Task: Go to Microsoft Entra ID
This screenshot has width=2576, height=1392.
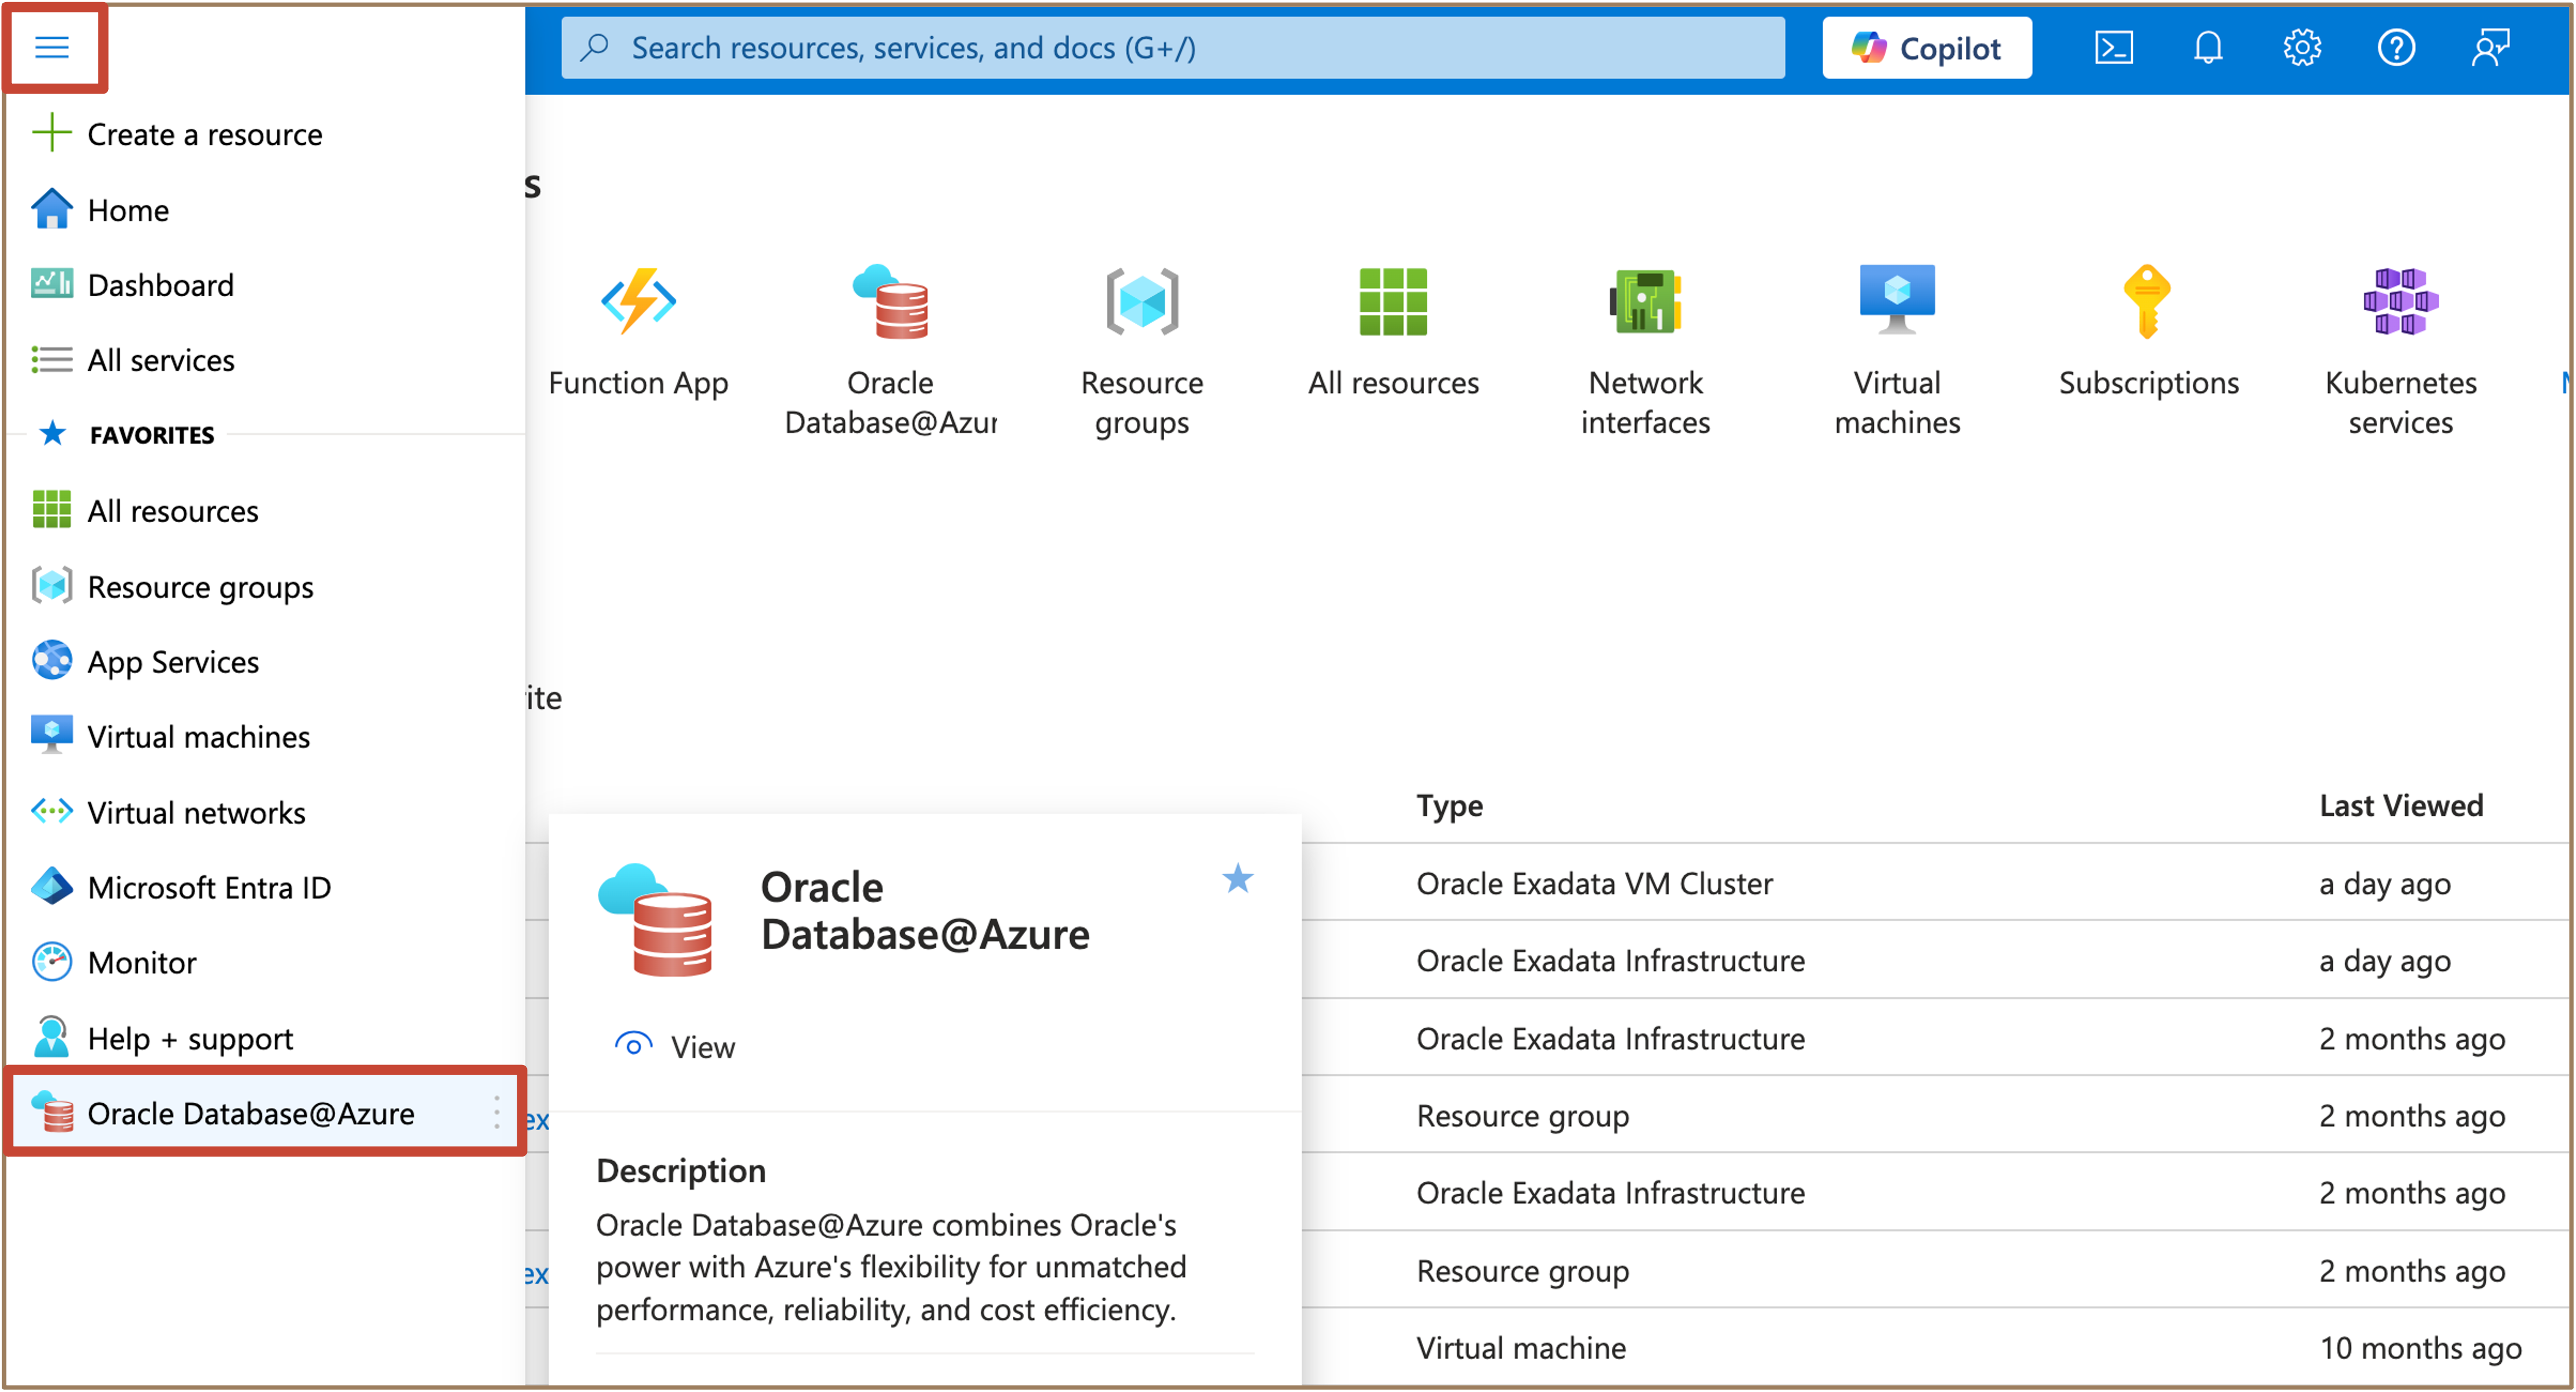Action: pyautogui.click(x=208, y=888)
